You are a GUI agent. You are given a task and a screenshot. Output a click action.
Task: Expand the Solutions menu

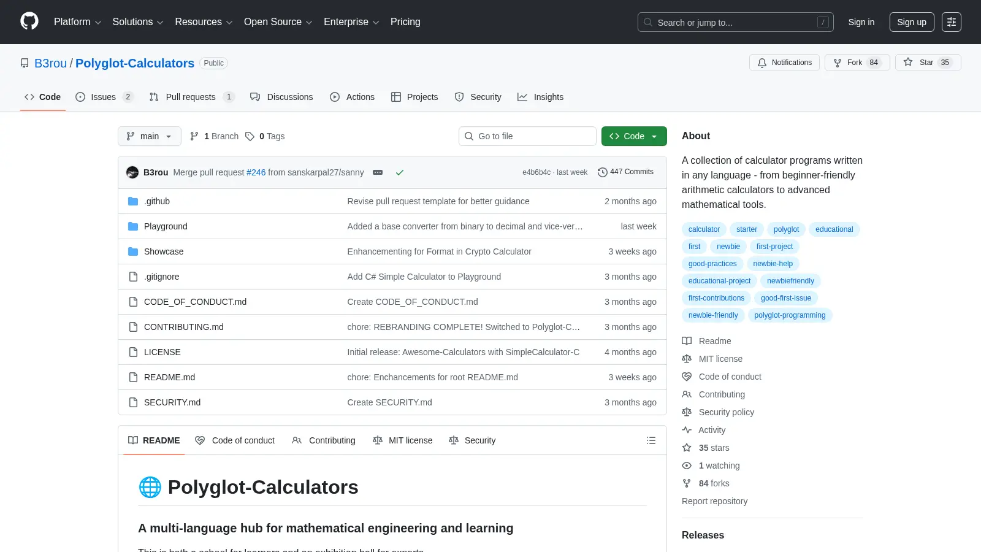138,22
